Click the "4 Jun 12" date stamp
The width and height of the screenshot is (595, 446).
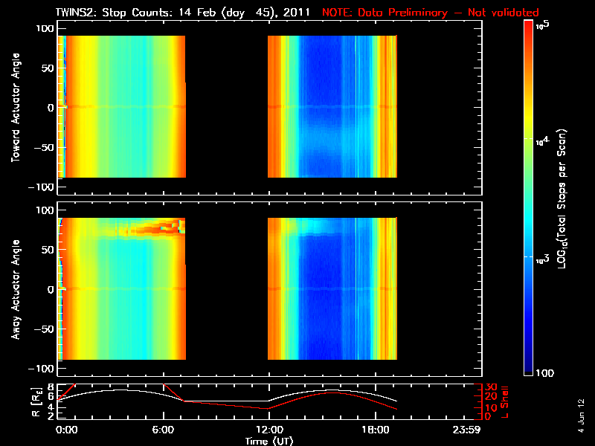pyautogui.click(x=581, y=416)
